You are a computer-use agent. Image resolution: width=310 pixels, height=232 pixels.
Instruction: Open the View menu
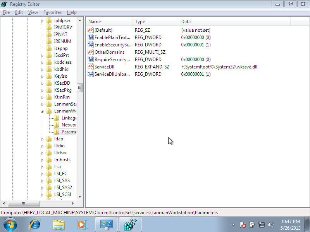tap(33, 12)
